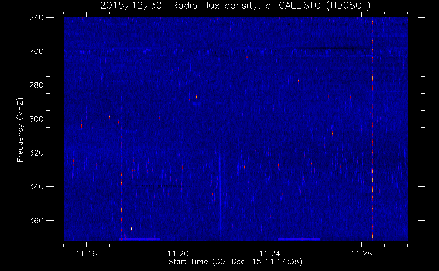The image size is (439, 271).
Task: Click the 300 frequency tick label
Action: point(36,119)
